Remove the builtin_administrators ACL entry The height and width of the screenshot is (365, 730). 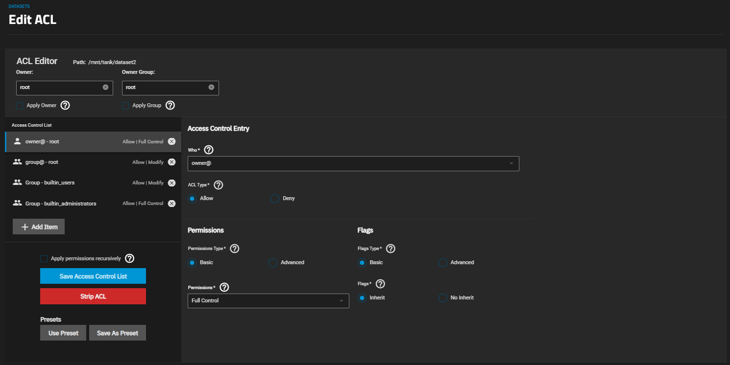pyautogui.click(x=171, y=204)
